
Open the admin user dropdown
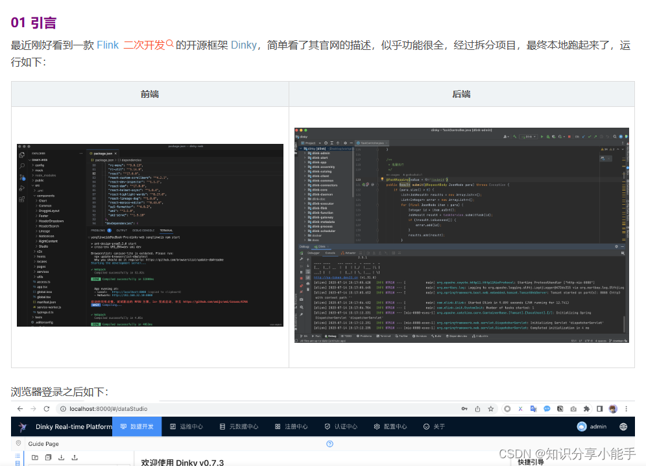[592, 426]
